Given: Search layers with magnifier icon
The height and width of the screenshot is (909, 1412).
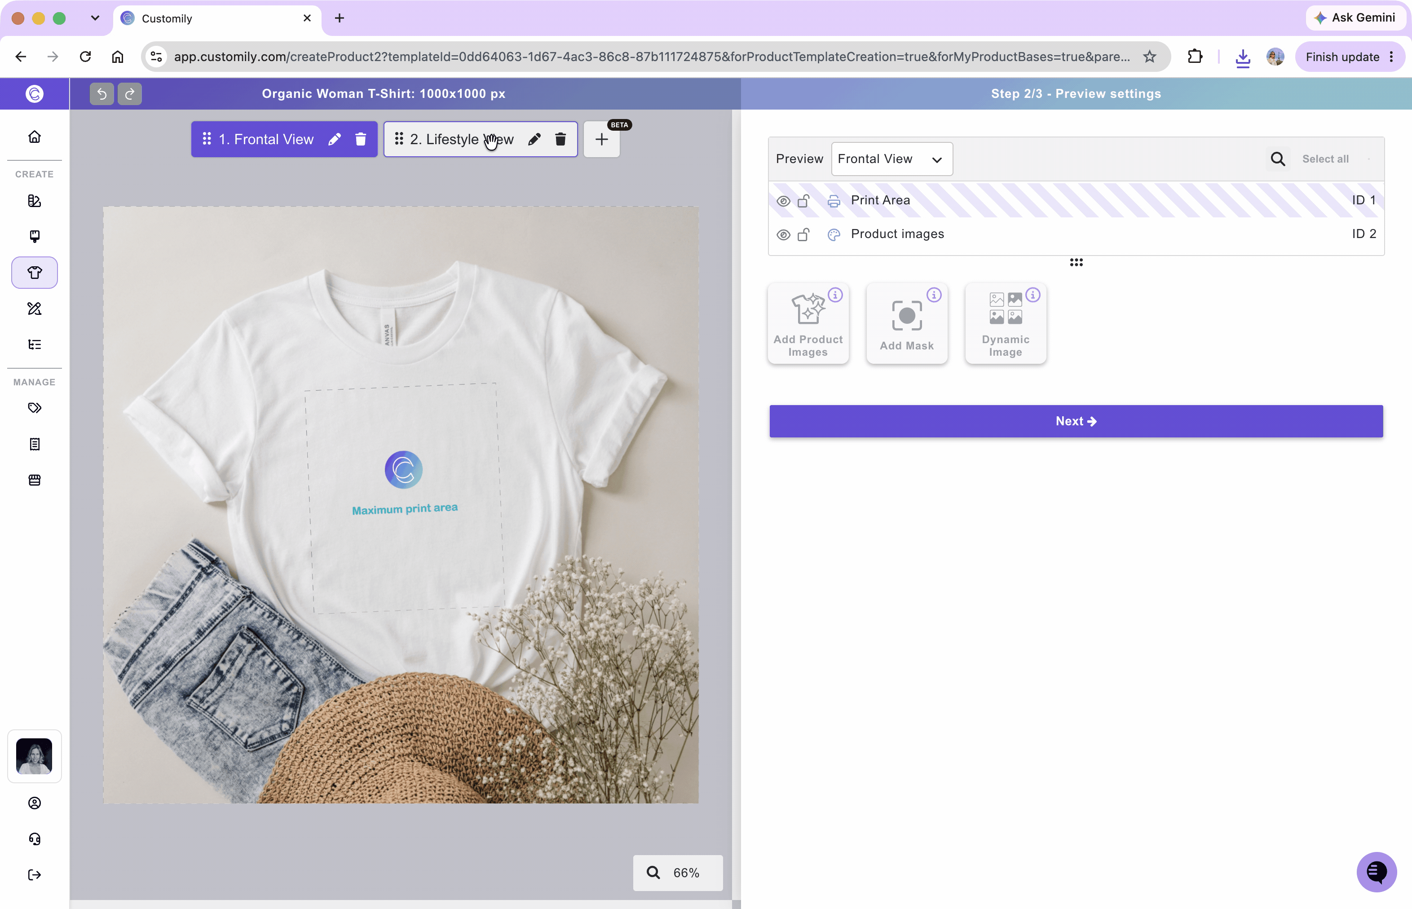Looking at the screenshot, I should coord(1278,159).
